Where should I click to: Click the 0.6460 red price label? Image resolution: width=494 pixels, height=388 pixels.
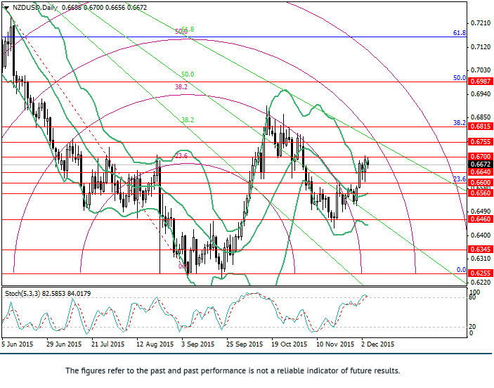coord(481,219)
